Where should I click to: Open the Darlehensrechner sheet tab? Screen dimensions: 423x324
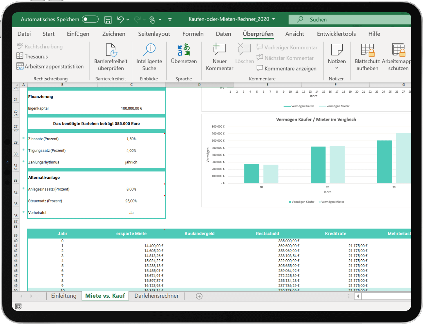156,296
